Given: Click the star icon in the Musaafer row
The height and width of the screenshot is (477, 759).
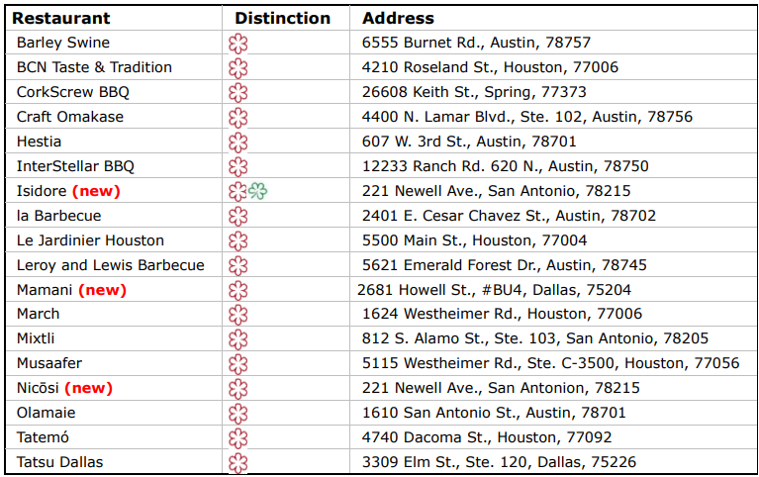Looking at the screenshot, I should (237, 364).
